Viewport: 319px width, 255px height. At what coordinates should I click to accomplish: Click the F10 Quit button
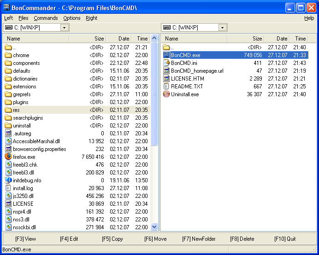click(x=285, y=239)
